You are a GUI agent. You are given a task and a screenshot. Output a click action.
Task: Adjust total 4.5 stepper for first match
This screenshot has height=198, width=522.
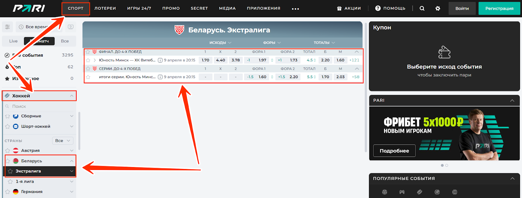[315, 60]
